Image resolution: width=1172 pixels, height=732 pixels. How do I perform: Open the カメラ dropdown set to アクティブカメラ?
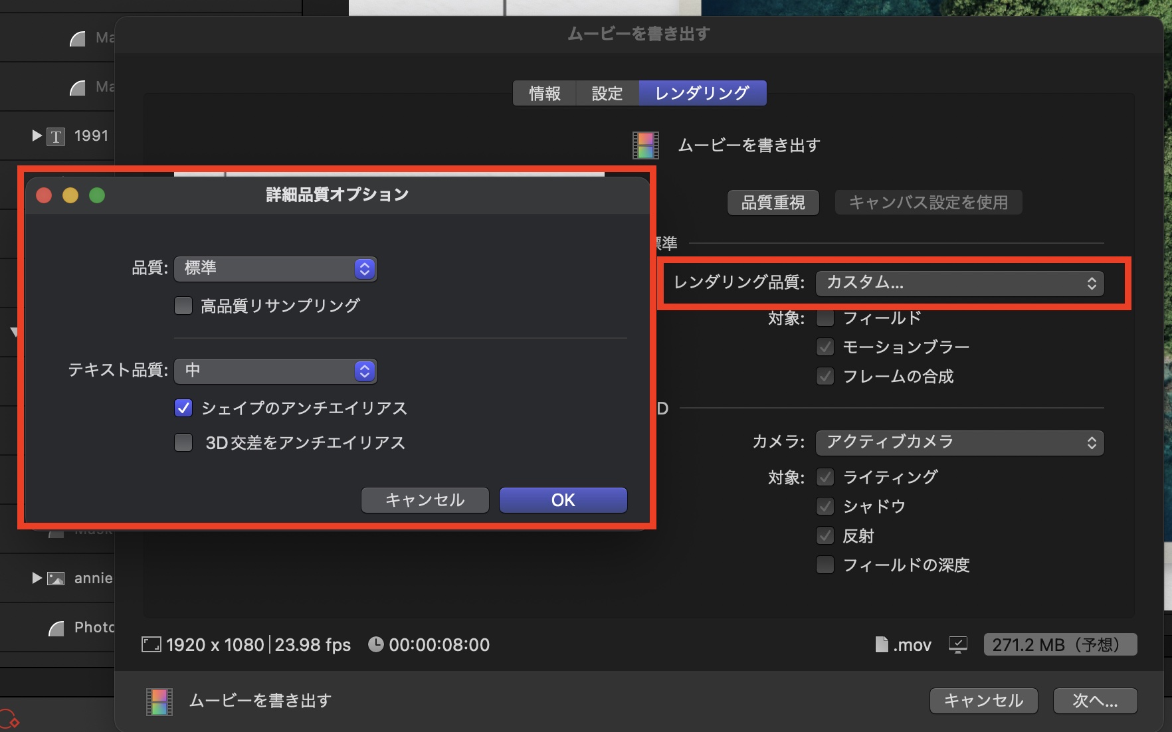pos(959,442)
